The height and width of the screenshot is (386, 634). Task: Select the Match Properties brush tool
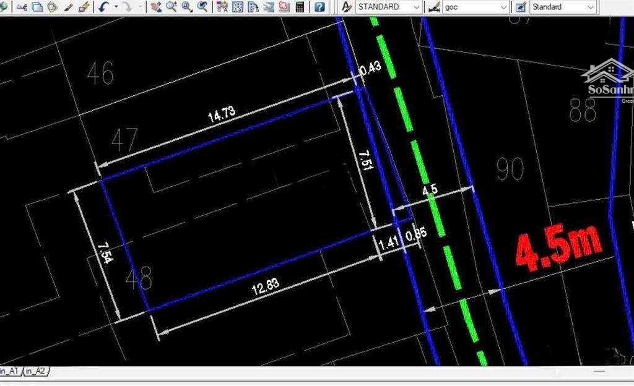69,7
